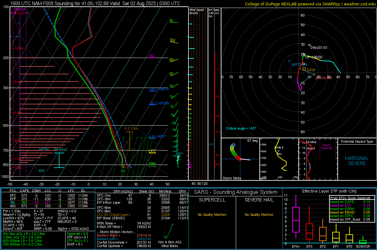The width and height of the screenshot is (377, 250).
Task: Click the 'based on STPC' probability row
Action: pyautogui.click(x=350, y=216)
